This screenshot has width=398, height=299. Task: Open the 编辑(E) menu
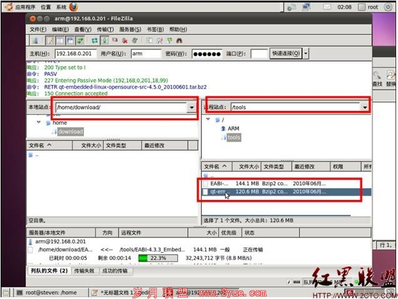[60, 29]
